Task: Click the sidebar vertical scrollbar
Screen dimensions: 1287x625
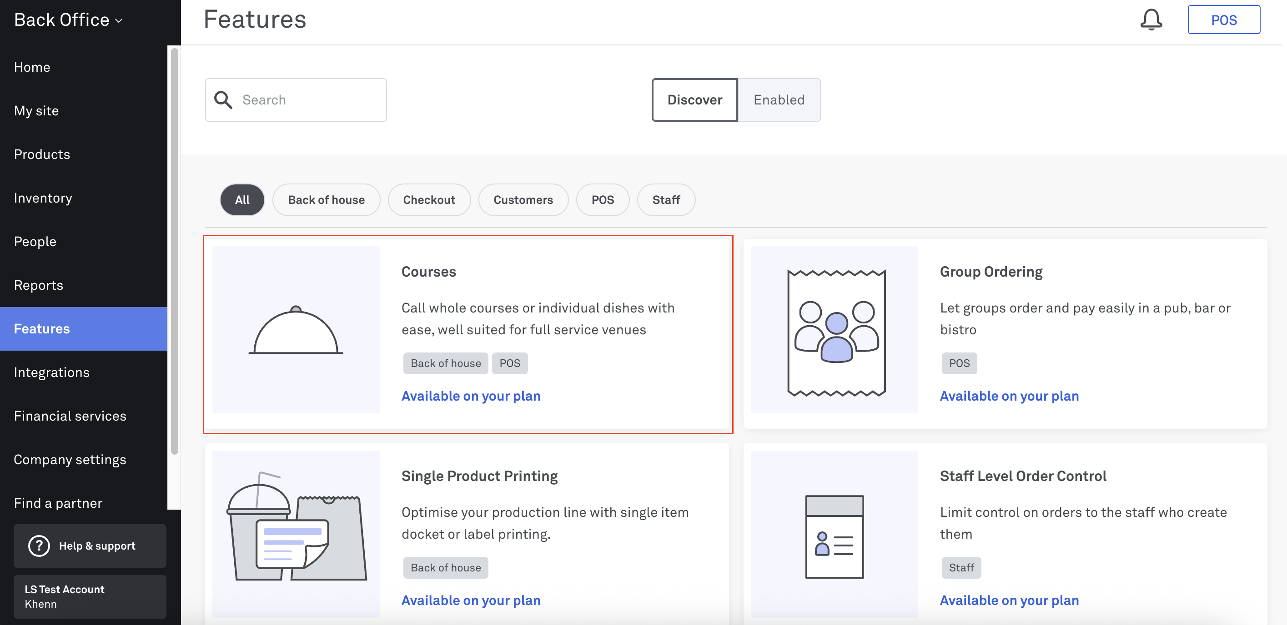Action: [174, 251]
